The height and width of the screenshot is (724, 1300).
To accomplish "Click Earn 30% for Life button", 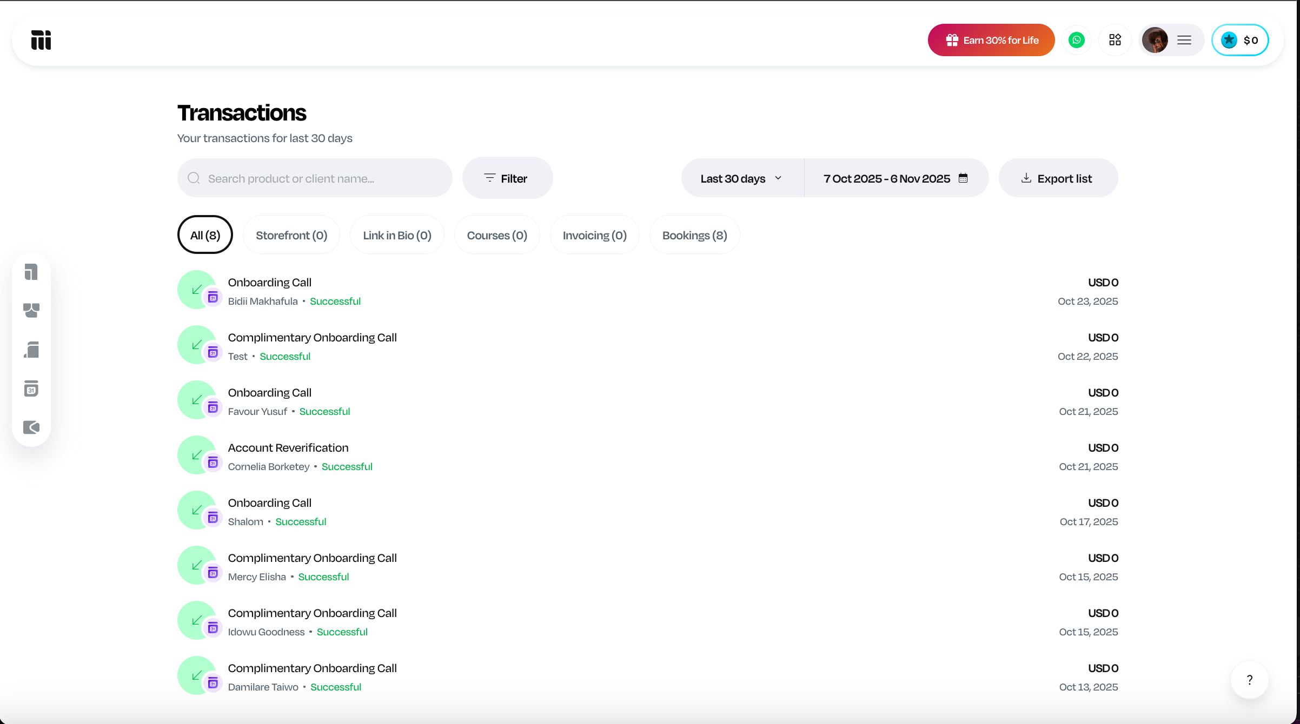I will click(991, 40).
